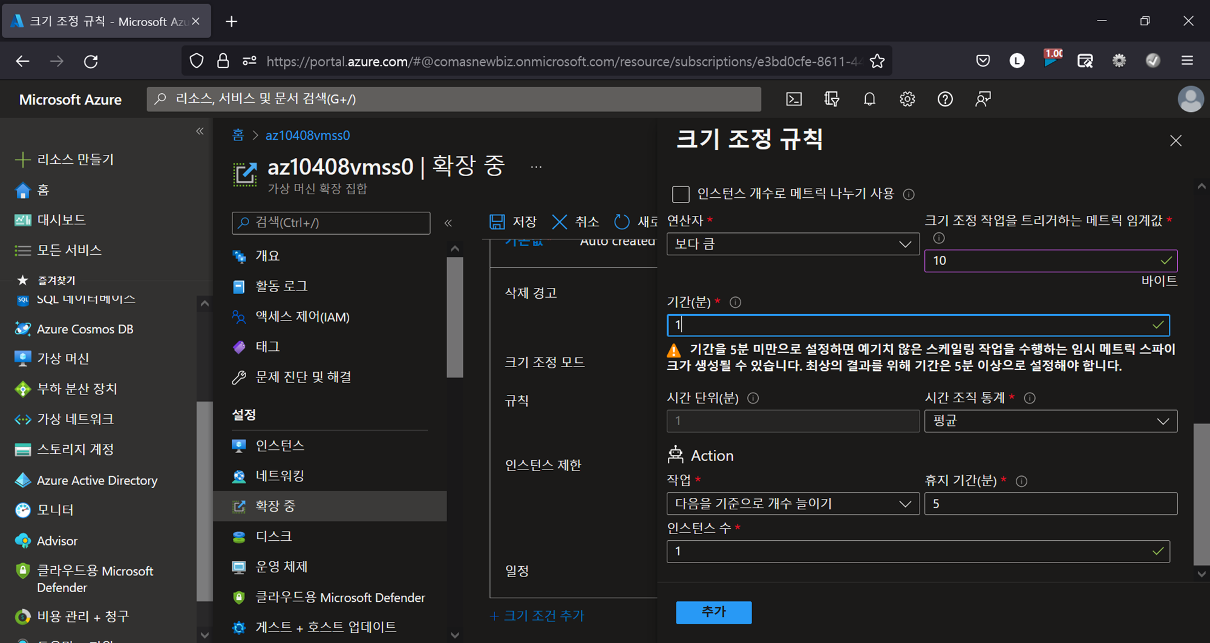This screenshot has width=1210, height=643.
Task: Open 비용 관리 + 청구 favorite
Action: click(72, 616)
